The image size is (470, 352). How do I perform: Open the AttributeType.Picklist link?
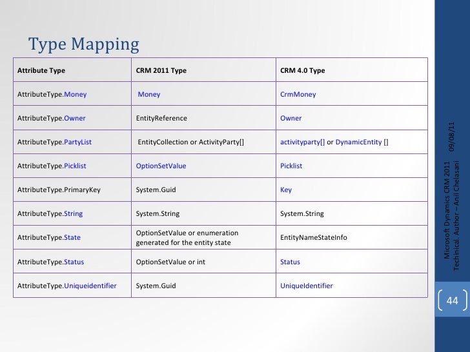click(x=75, y=166)
